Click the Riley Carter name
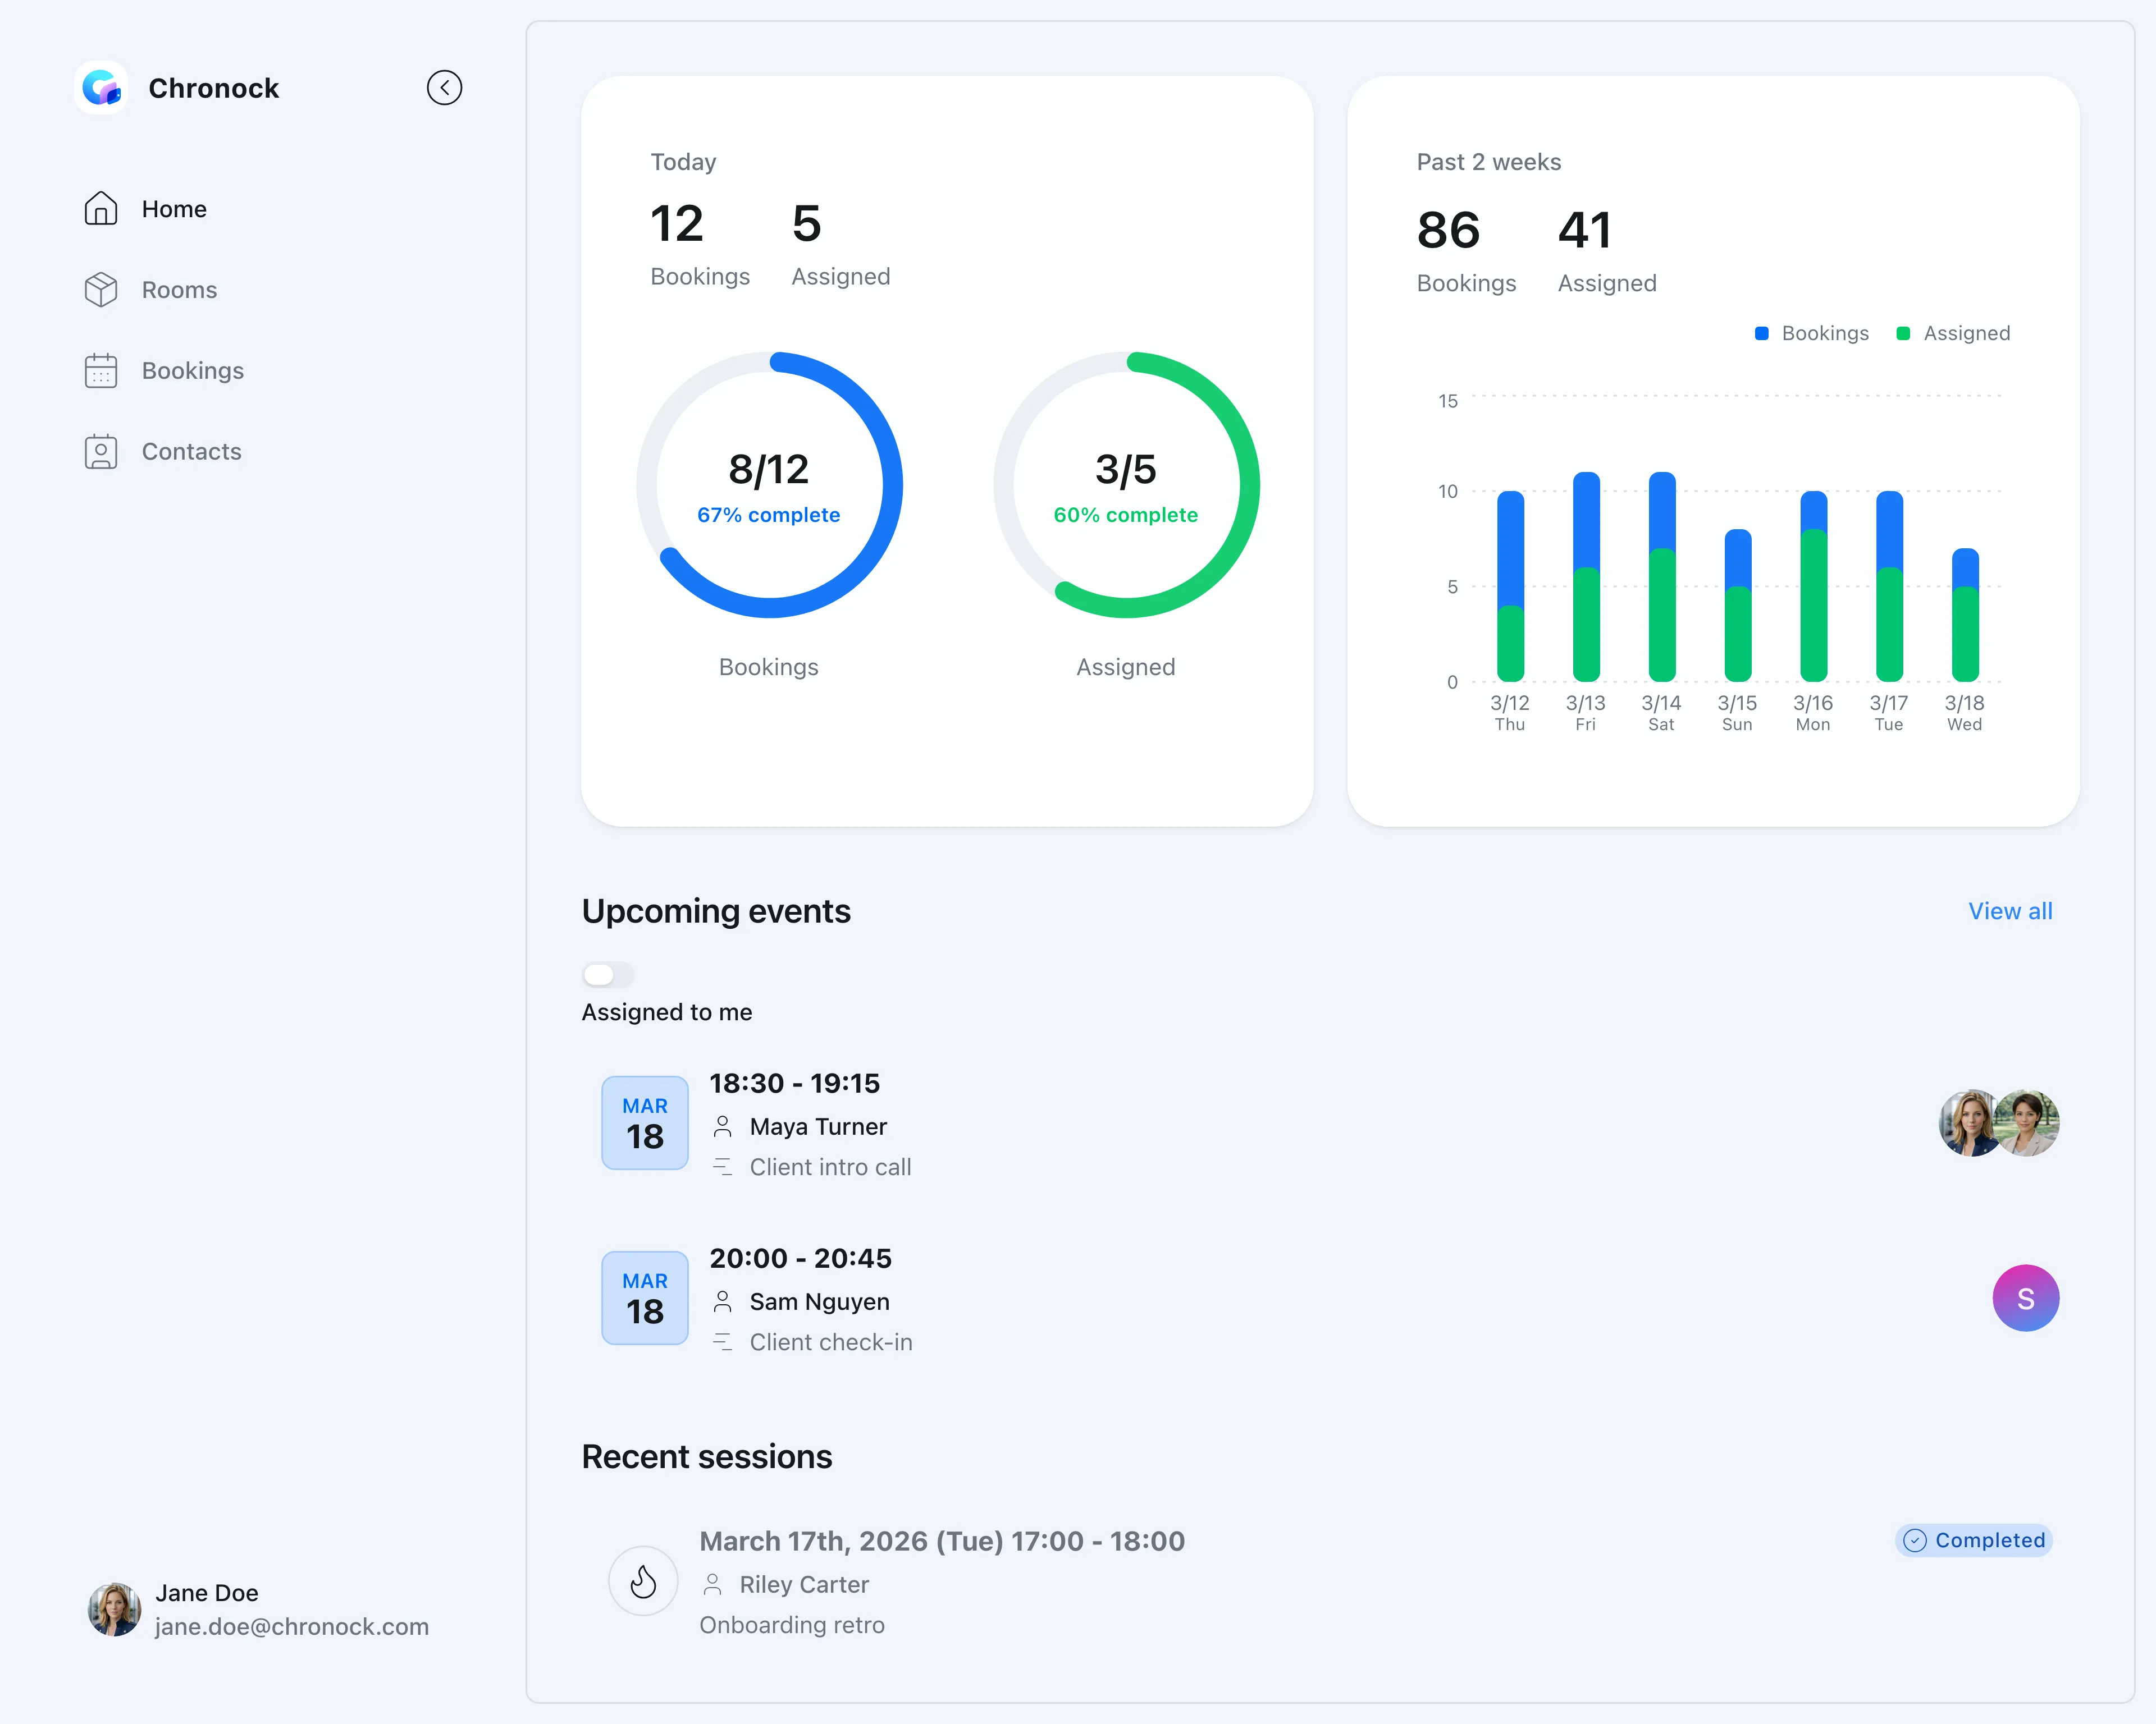The image size is (2156, 1724). click(804, 1584)
